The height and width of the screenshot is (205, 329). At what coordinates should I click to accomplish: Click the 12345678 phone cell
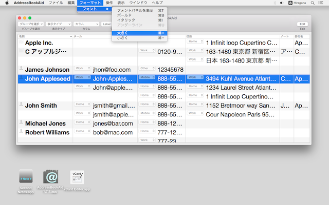(171, 70)
